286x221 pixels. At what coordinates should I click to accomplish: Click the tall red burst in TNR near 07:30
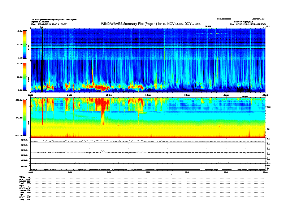pyautogui.click(x=102, y=111)
